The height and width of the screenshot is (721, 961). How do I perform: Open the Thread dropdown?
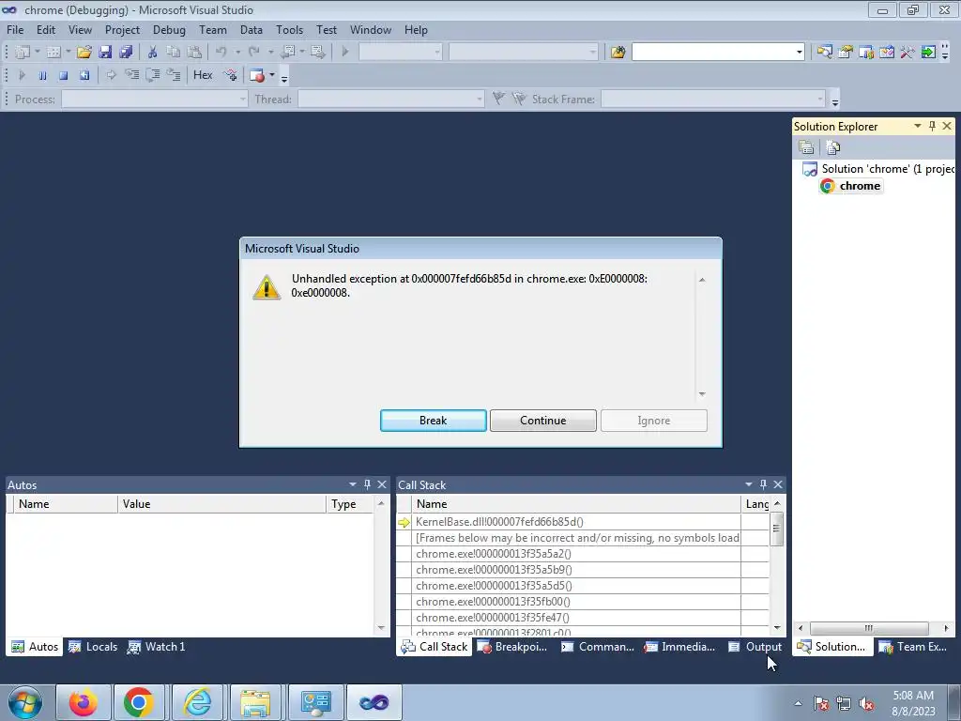click(480, 99)
